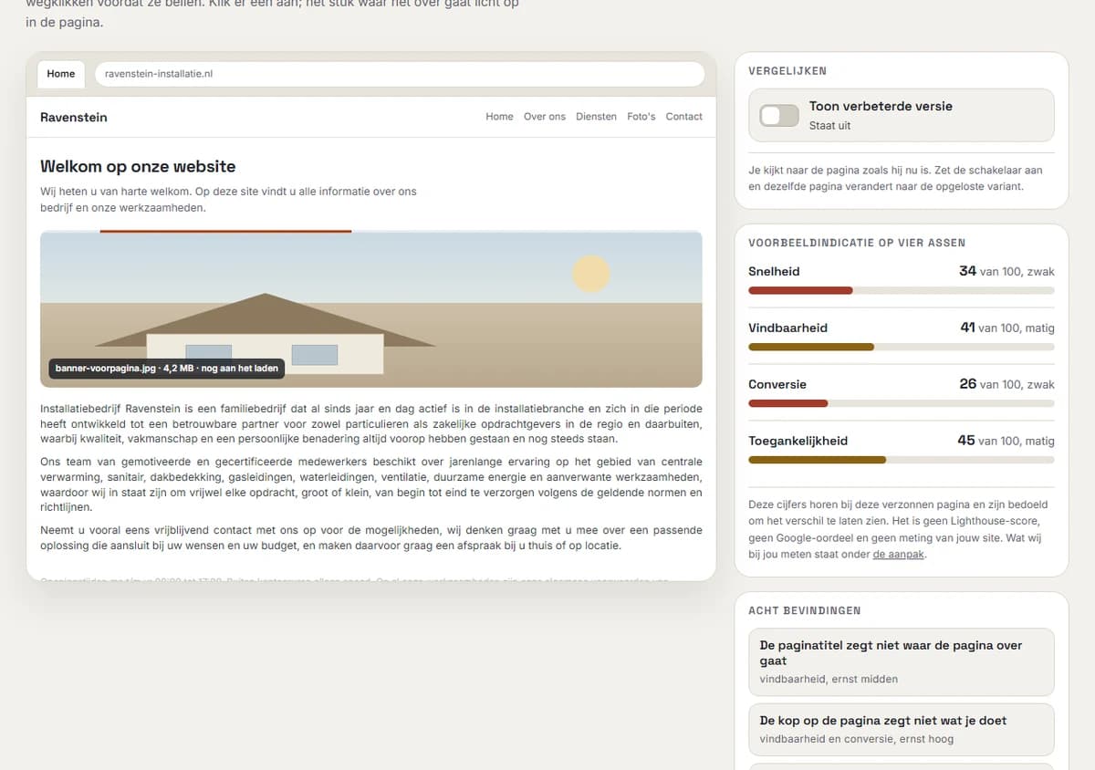
Task: Click the 'Staat uit' status text
Action: pyautogui.click(x=829, y=126)
